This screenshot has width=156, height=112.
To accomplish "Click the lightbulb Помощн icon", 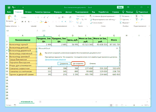I will point(123,12).
